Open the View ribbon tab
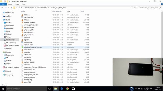The width and height of the screenshot is (163, 91). [x=24, y=4]
